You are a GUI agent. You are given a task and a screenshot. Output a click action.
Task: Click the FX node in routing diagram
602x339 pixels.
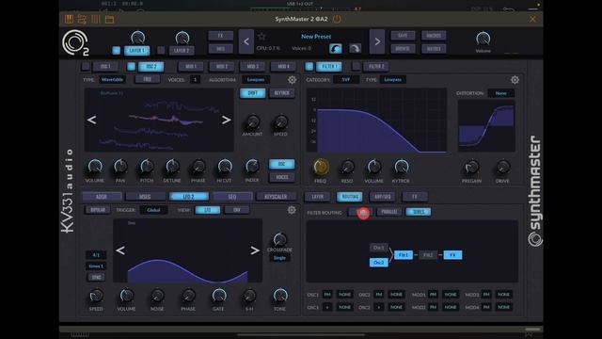(x=452, y=255)
